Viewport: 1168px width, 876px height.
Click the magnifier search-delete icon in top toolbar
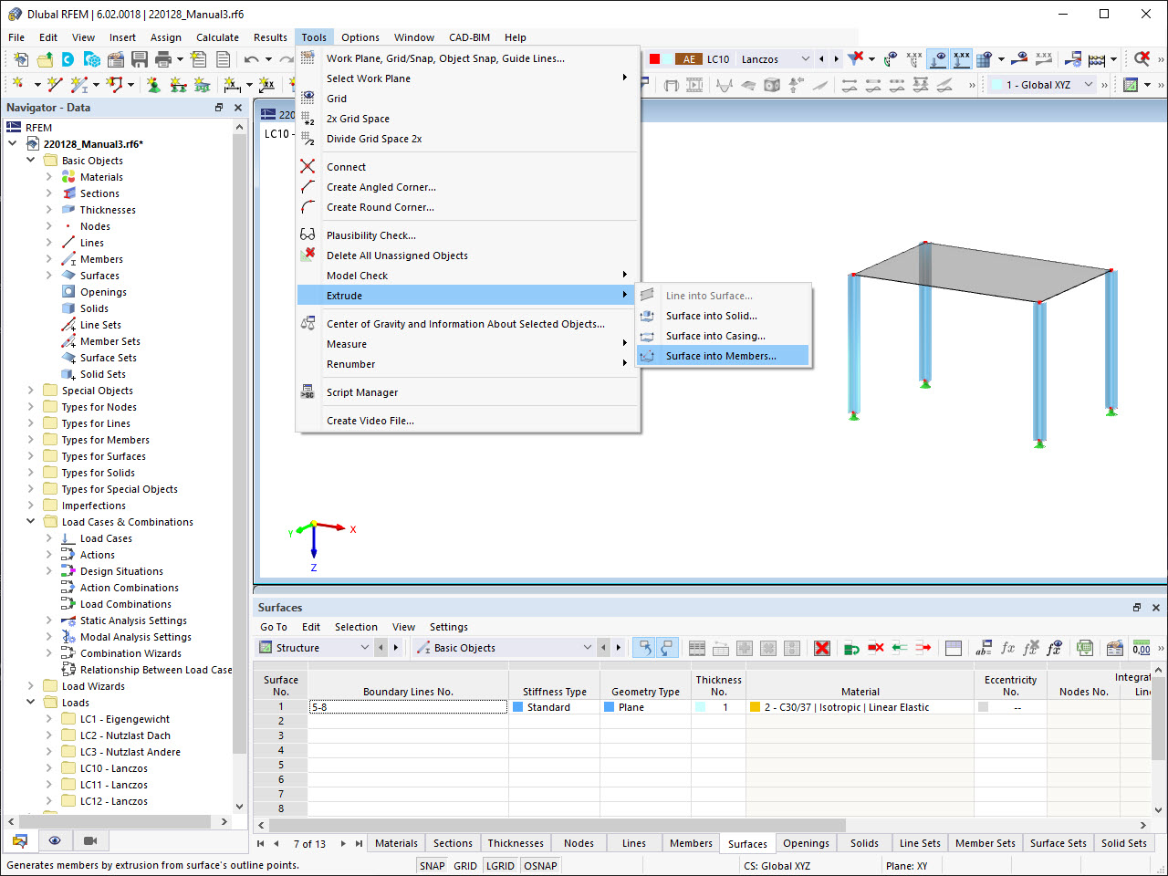(x=1142, y=59)
